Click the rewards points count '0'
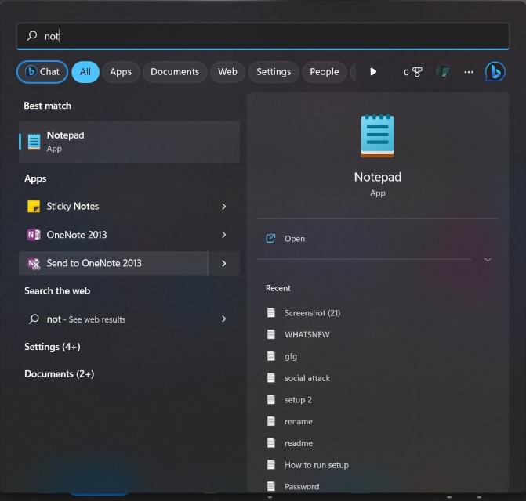This screenshot has height=501, width=526. point(406,72)
